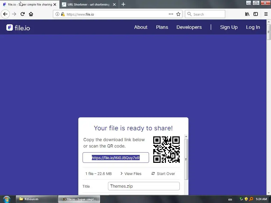
Task: Bookmark this page with the star icon
Action: click(x=178, y=14)
